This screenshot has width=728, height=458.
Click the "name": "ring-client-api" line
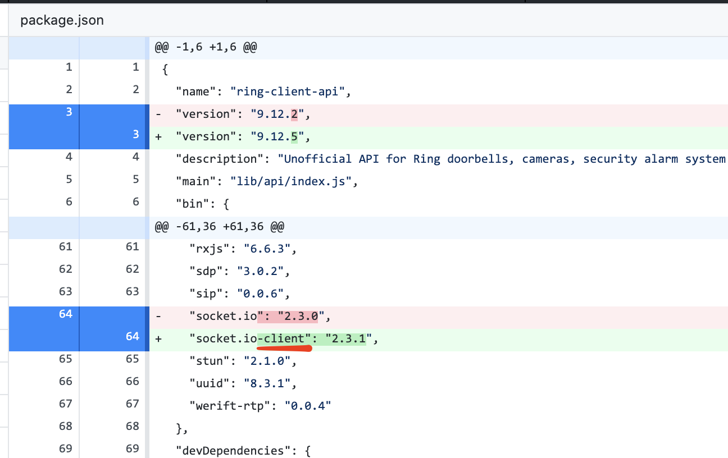439,92
